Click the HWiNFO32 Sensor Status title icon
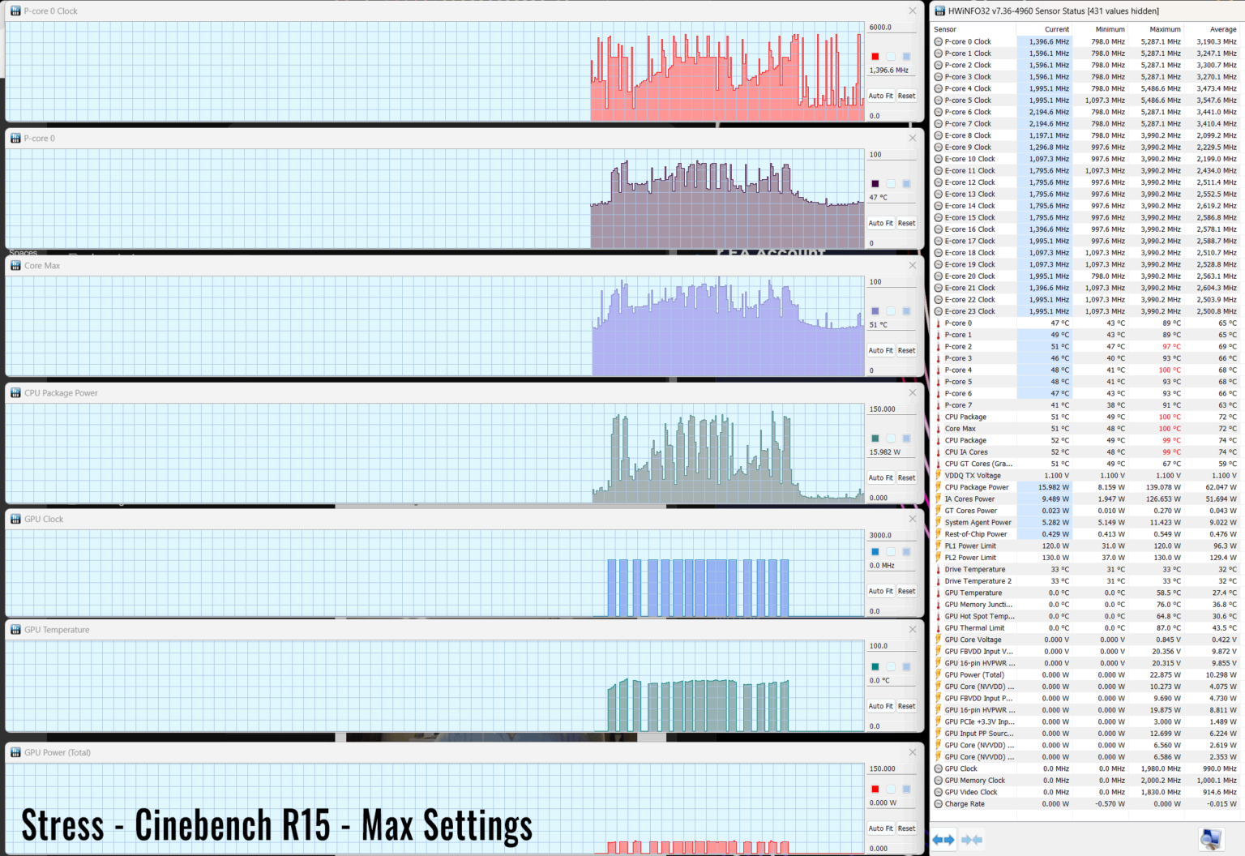 (940, 11)
